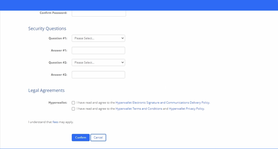Open Hyperwallet Electronic Signature and Communications Delivery Policy
Screen dimensions: 278x149
(162, 103)
